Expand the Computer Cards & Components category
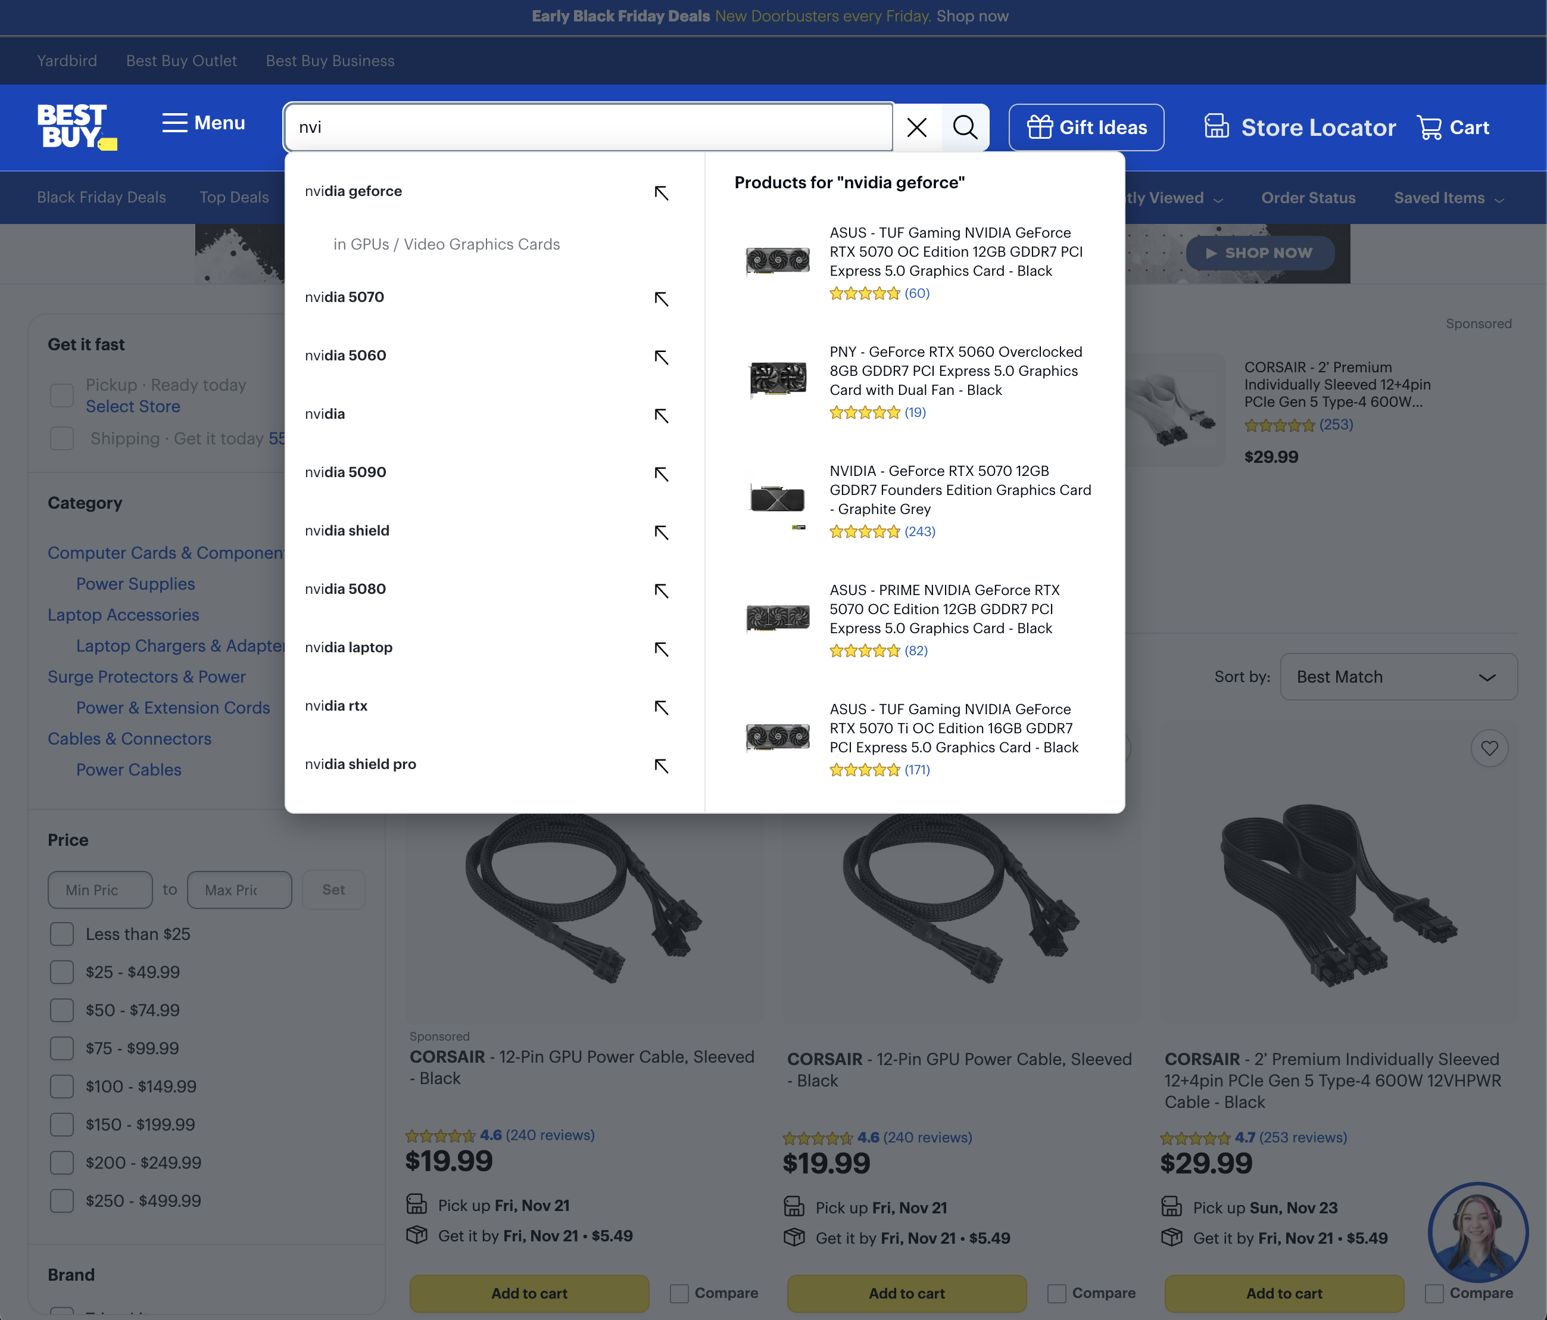 click(164, 553)
